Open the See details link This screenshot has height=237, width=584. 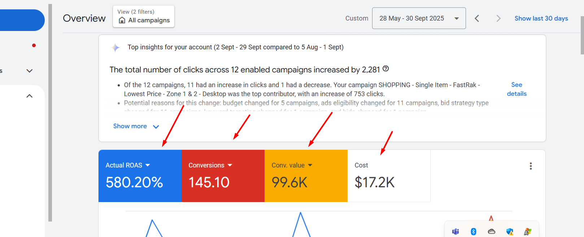517,89
